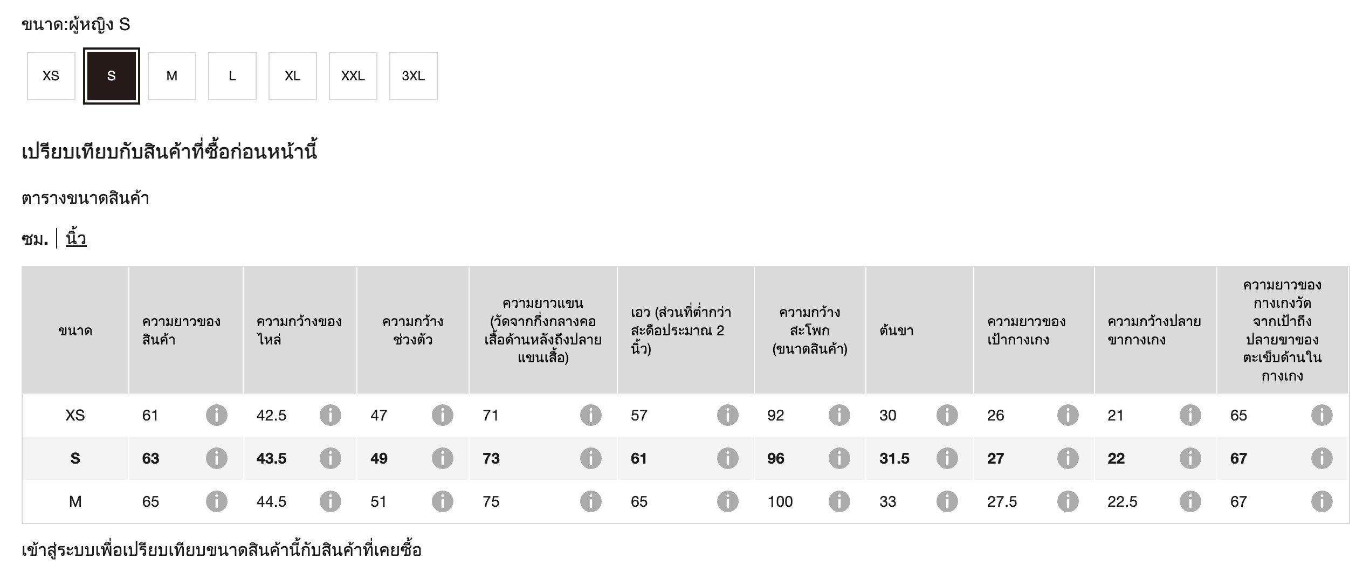The height and width of the screenshot is (579, 1363).
Task: Show info for M hem width 22.5
Action: click(1190, 501)
